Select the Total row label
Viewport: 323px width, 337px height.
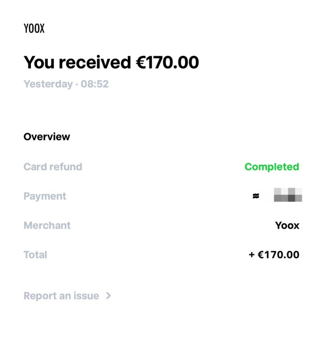coord(35,254)
